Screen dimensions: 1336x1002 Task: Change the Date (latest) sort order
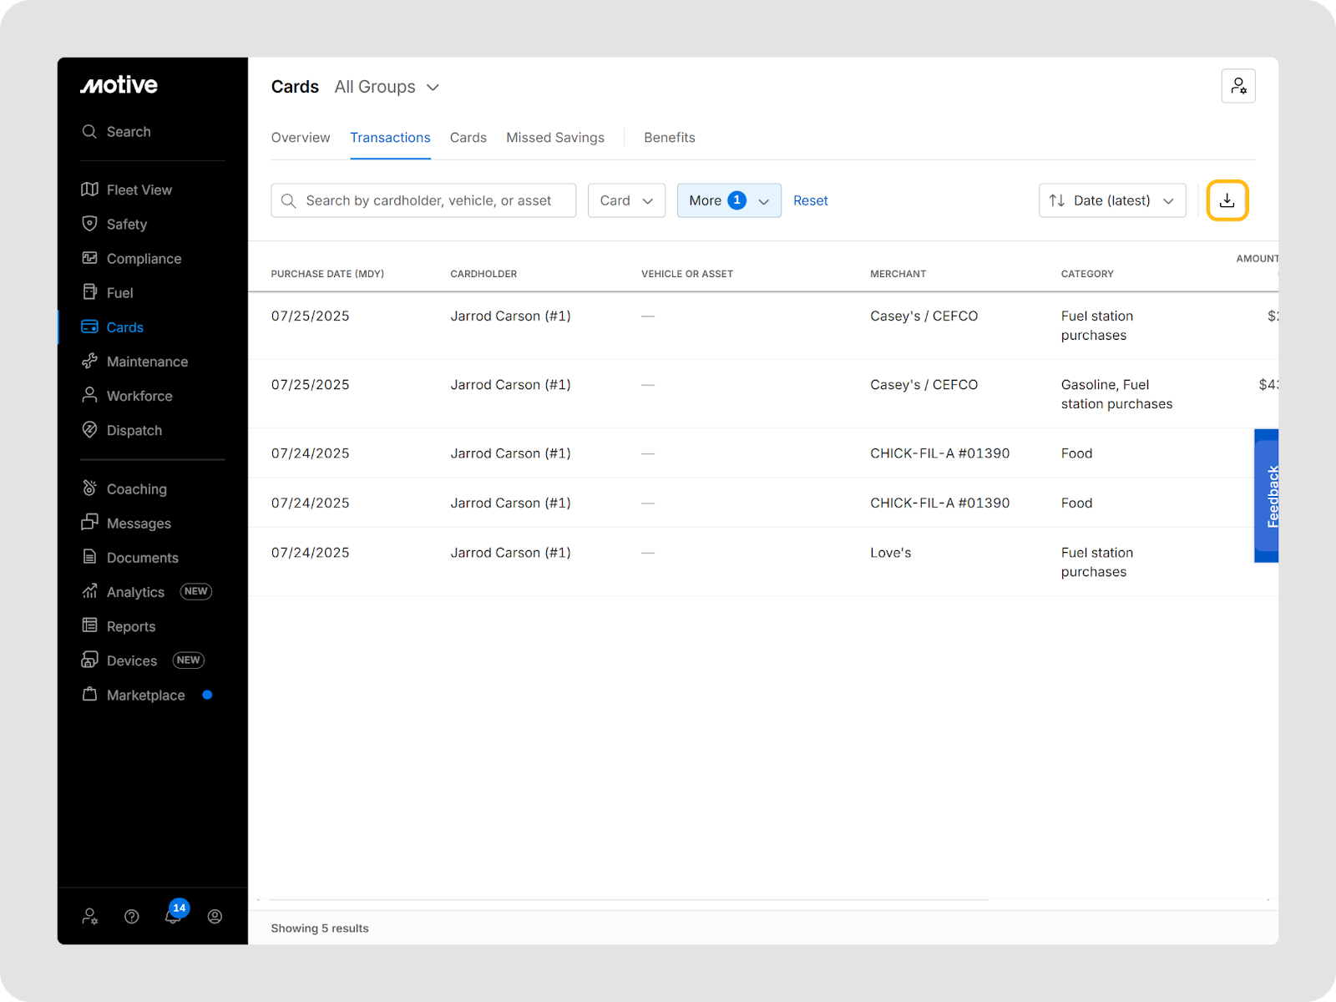click(x=1111, y=200)
